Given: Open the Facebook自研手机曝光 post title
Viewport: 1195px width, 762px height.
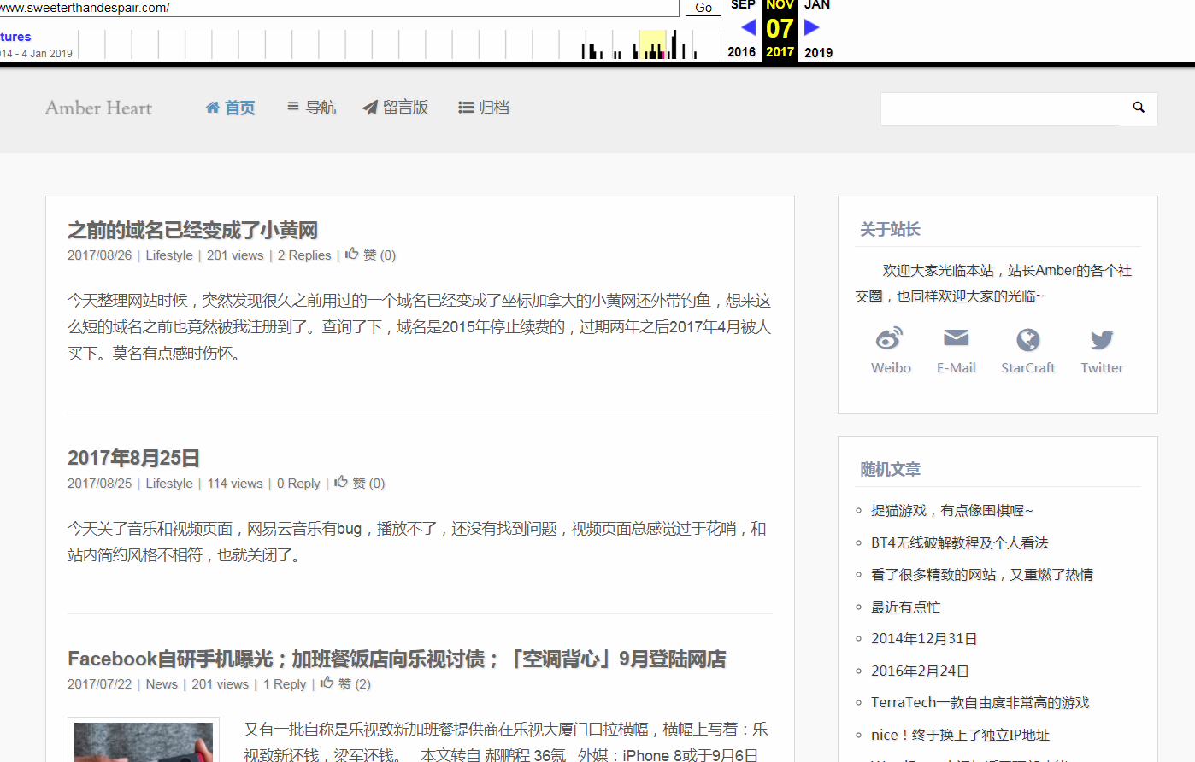Looking at the screenshot, I should tap(397, 659).
